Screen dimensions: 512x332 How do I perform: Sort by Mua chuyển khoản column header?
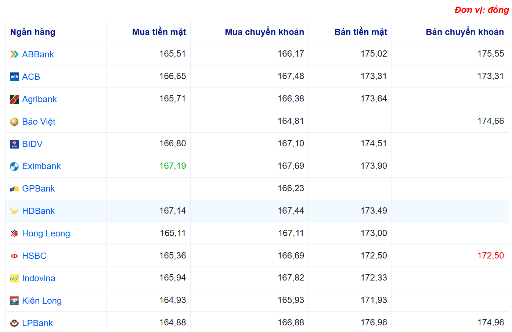pos(264,32)
